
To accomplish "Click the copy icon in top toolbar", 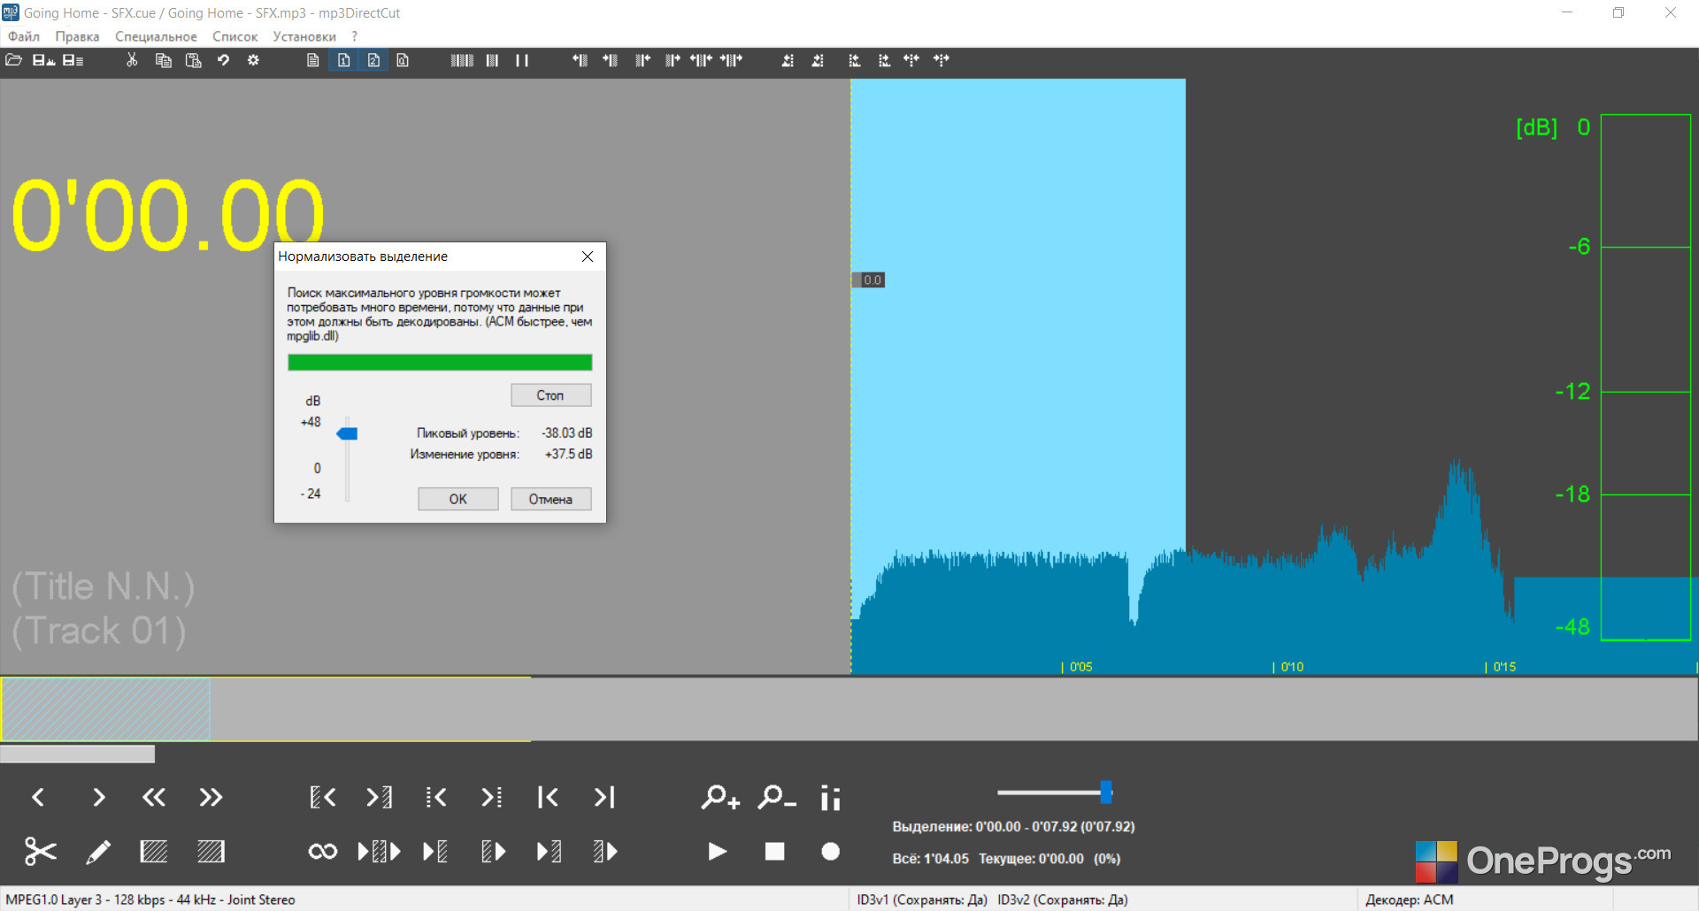I will pos(163,60).
